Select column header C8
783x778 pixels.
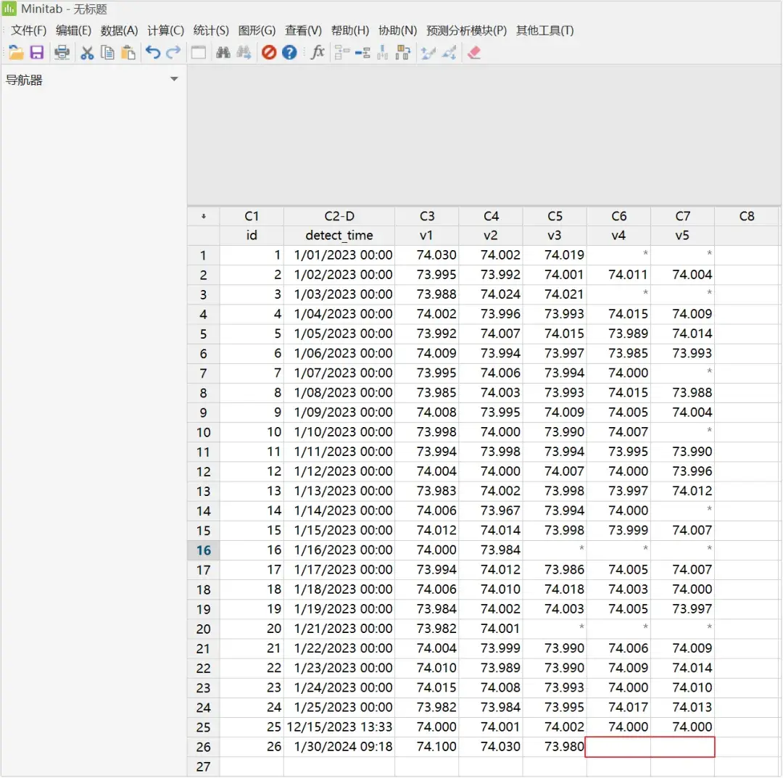point(747,216)
